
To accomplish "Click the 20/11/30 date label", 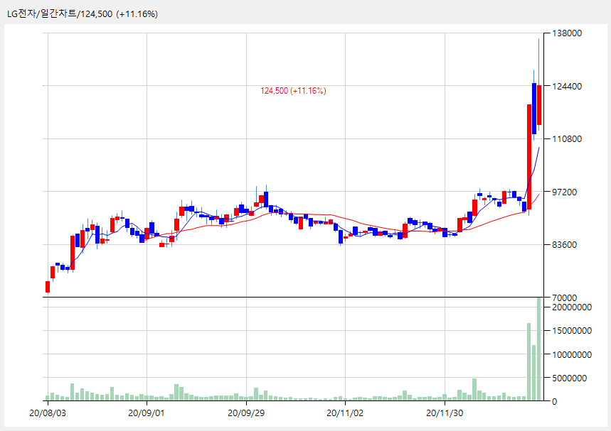I will pyautogui.click(x=445, y=413).
